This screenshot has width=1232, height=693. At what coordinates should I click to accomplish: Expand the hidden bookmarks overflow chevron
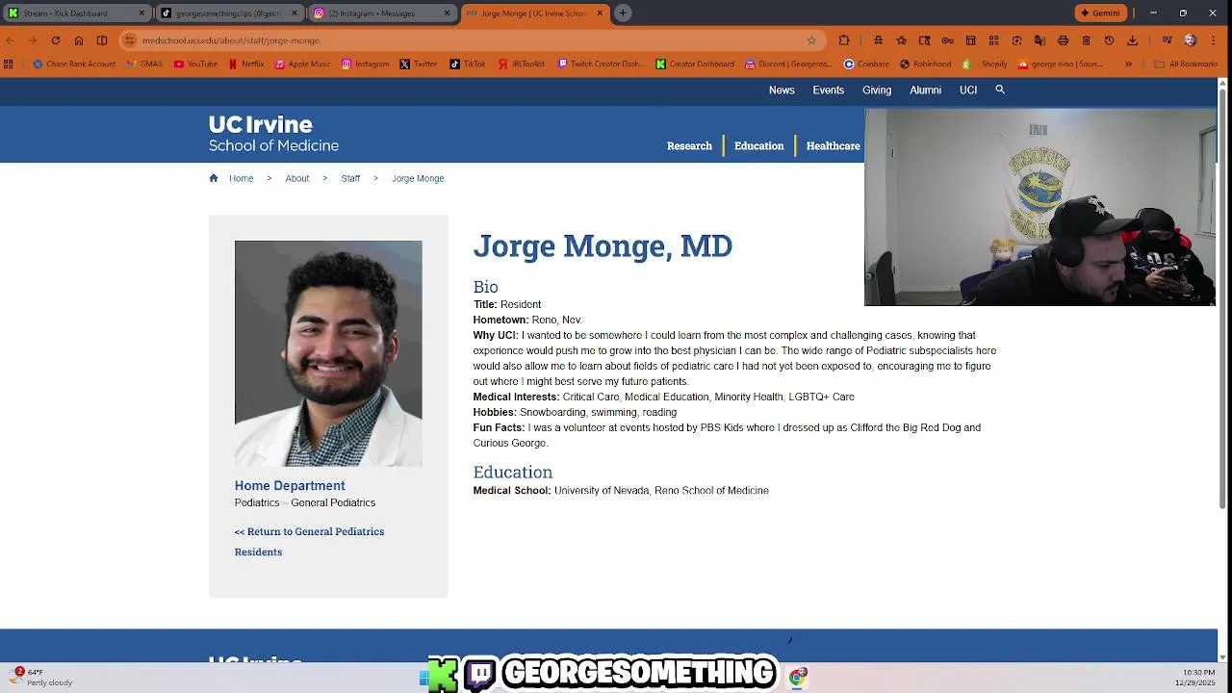click(x=1129, y=64)
